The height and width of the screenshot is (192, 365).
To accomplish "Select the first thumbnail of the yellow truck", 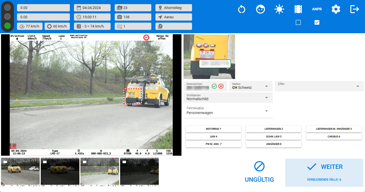I will pyautogui.click(x=20, y=171).
